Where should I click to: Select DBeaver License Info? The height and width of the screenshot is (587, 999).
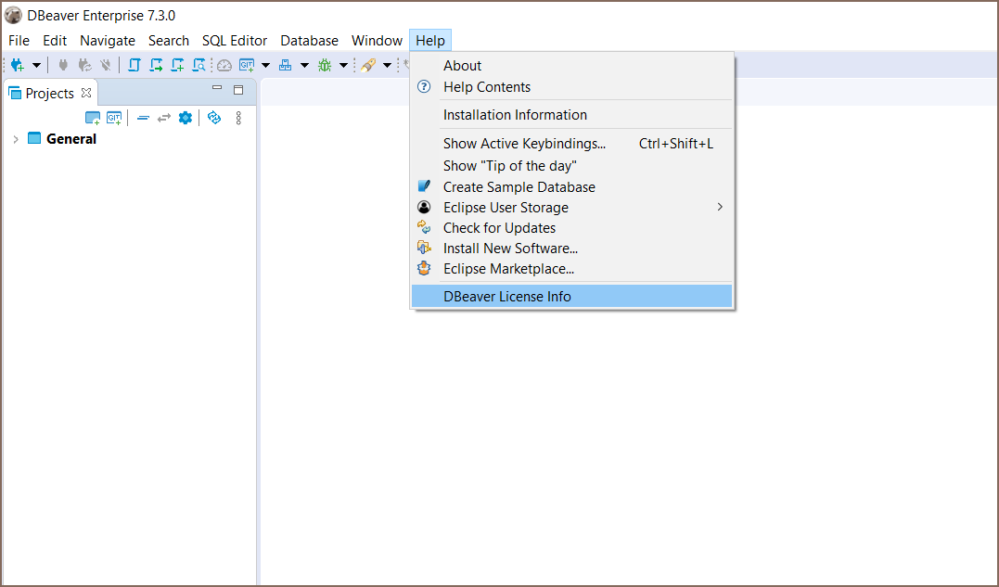571,297
